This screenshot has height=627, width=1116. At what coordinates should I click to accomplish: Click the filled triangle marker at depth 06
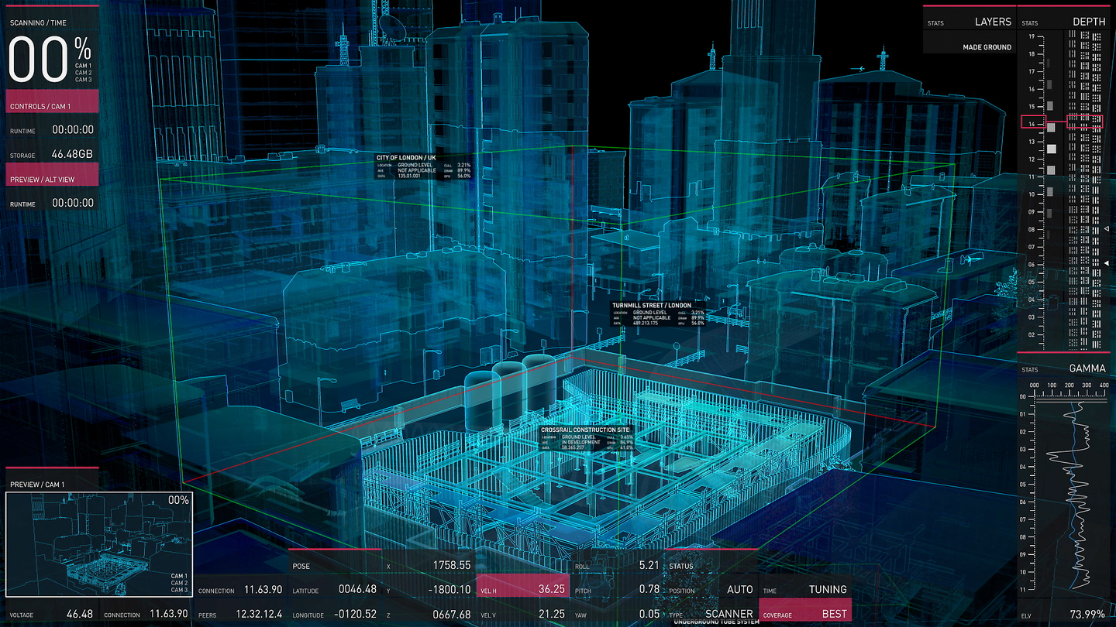coord(1107,264)
